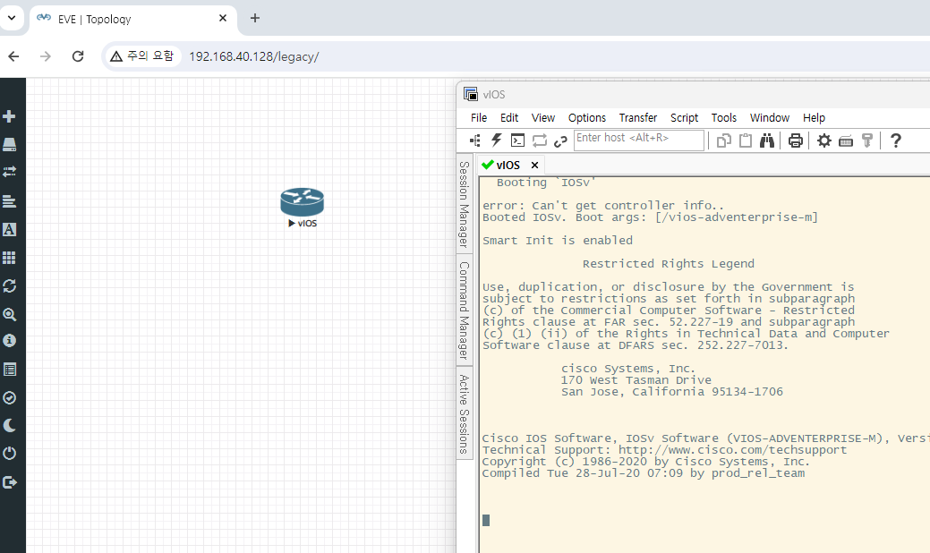Click the Keymap editor keyboard icon
The height and width of the screenshot is (553, 930).
pyautogui.click(x=846, y=141)
